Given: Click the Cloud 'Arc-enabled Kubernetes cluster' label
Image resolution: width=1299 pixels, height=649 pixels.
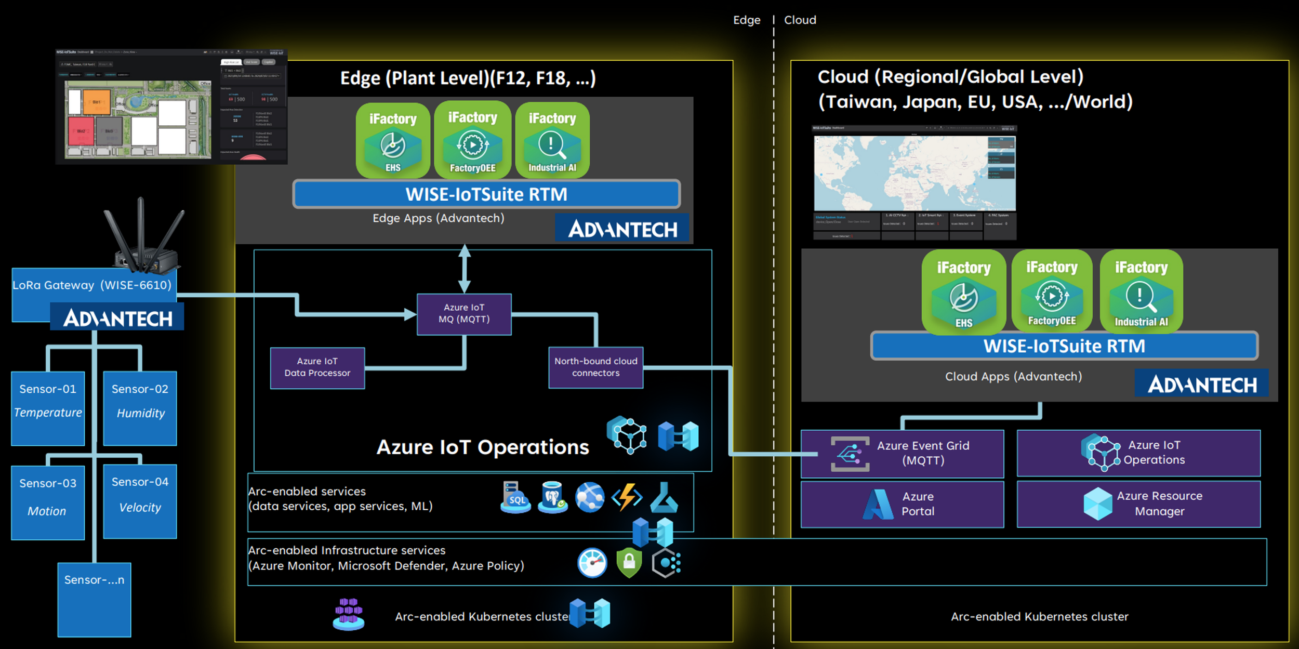Looking at the screenshot, I should 1040,617.
